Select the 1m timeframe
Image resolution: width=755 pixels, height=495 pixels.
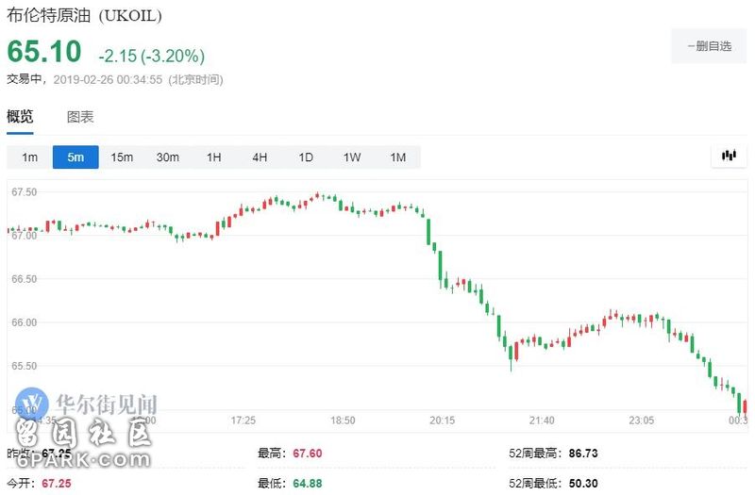30,157
